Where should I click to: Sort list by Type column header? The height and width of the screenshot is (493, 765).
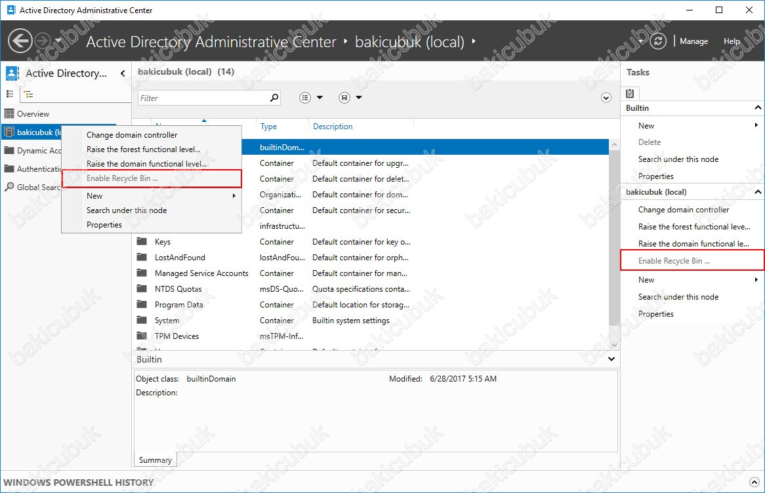268,127
